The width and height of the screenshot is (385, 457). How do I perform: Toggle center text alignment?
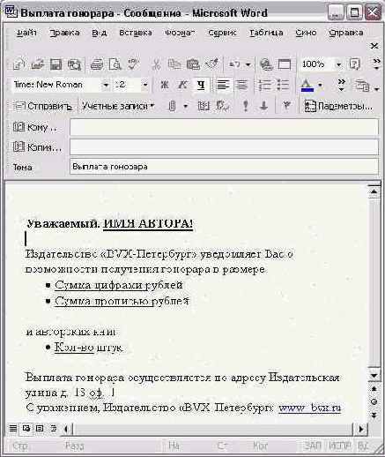[241, 86]
